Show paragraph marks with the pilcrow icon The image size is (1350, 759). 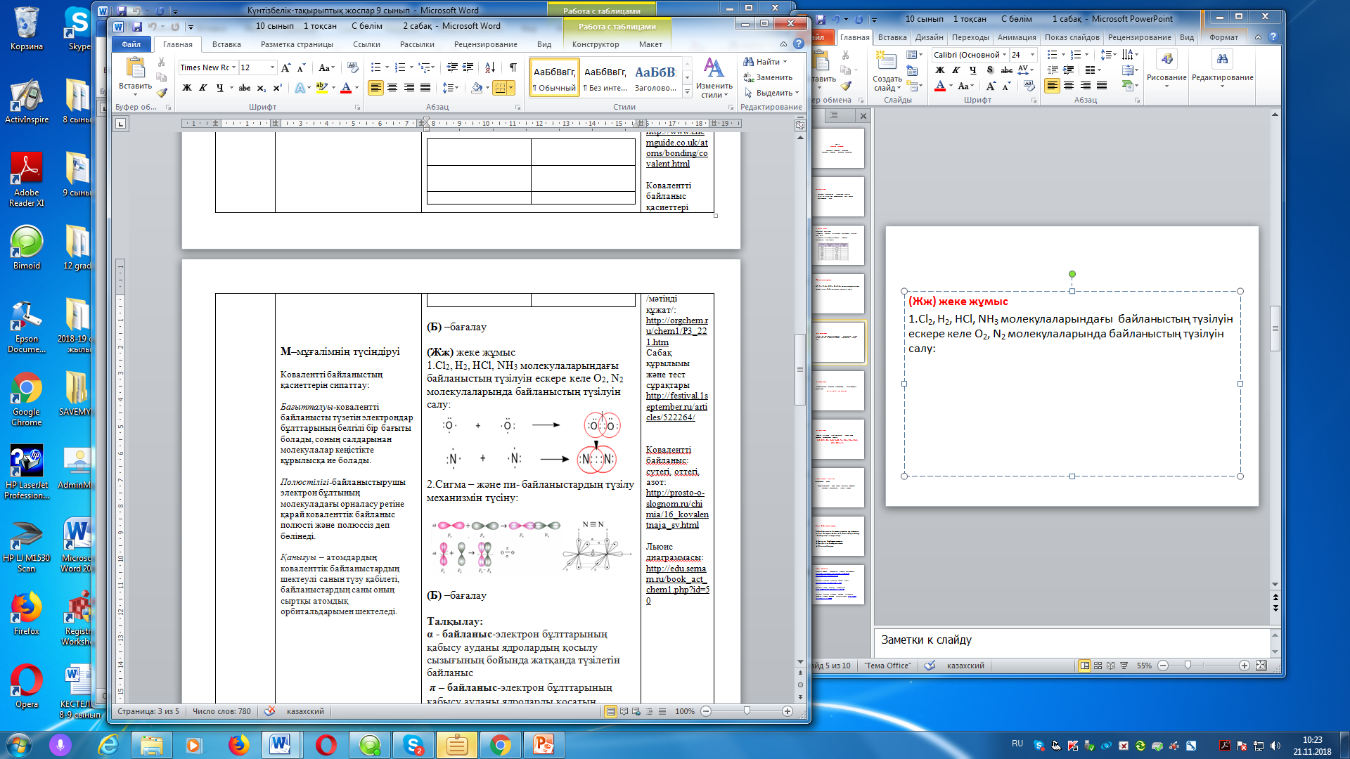[x=513, y=67]
